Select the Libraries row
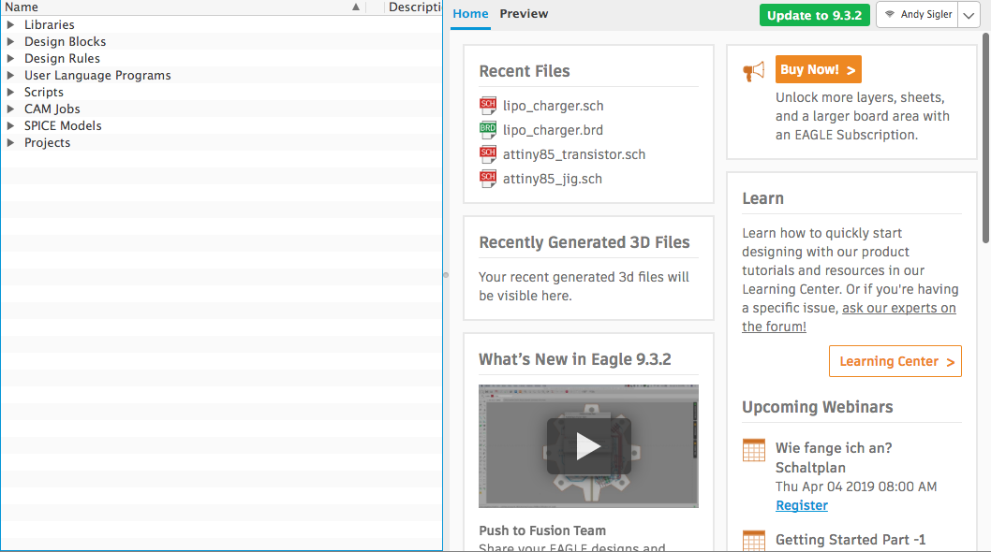The image size is (991, 552). [221, 24]
